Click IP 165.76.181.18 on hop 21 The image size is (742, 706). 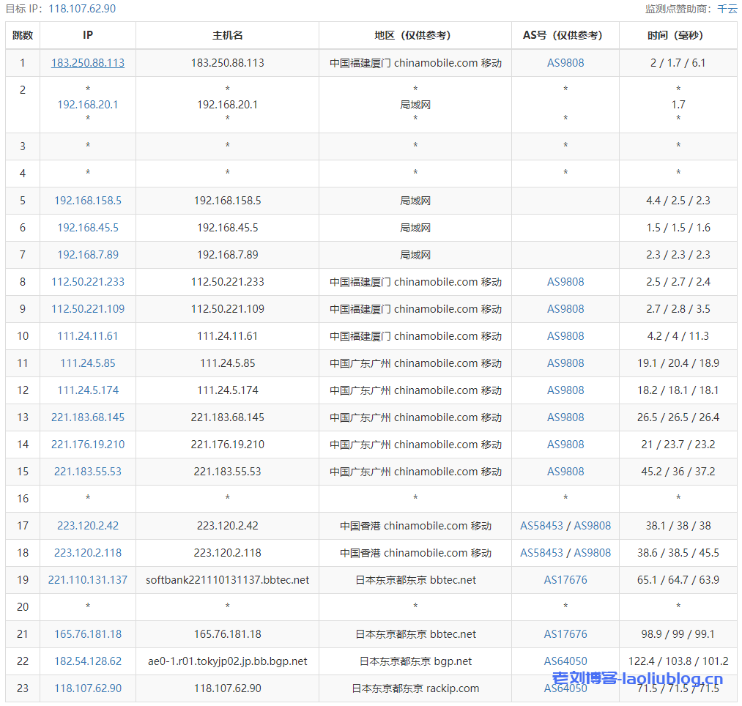click(87, 633)
